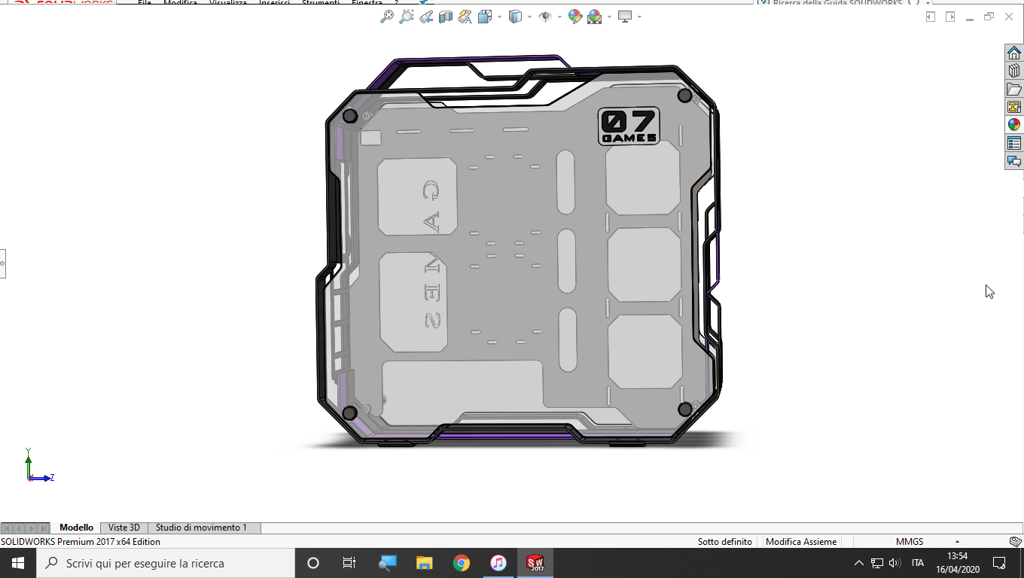Click the SOLIDWORKS 2017 taskbar icon
1024x578 pixels.
click(x=535, y=563)
